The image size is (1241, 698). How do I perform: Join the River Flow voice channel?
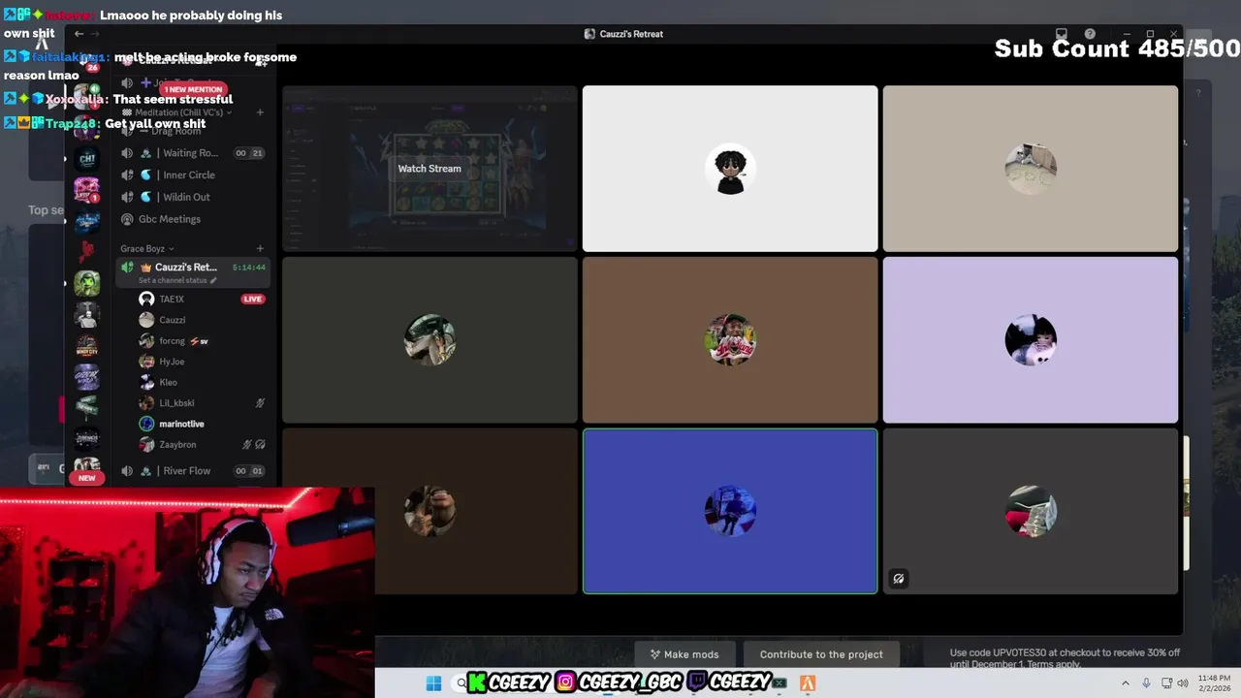(x=192, y=471)
